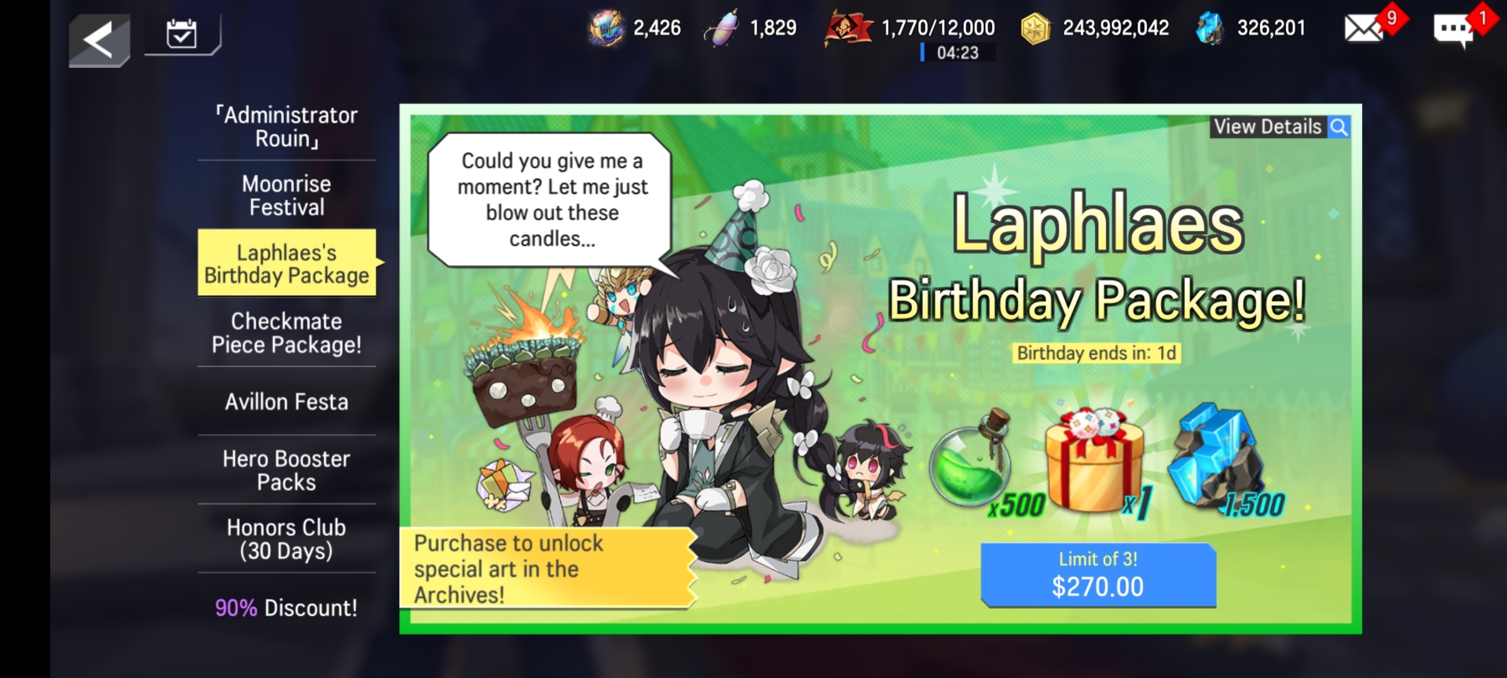Tap the blue skystone crystal icon
Viewport: 1507px width, 678px height.
coord(1210,29)
